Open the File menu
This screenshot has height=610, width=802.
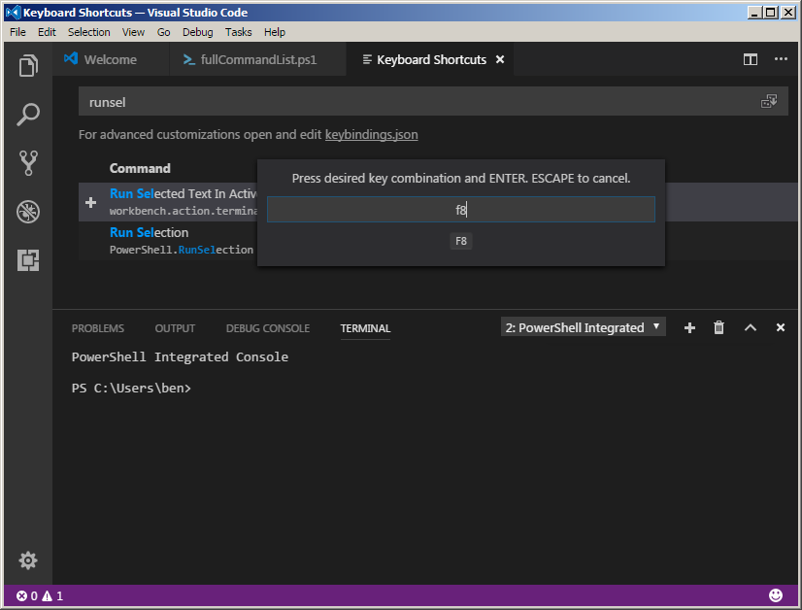click(x=17, y=32)
